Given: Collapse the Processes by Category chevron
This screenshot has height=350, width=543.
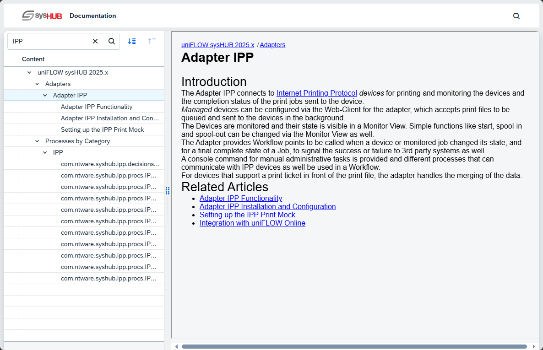Looking at the screenshot, I should coord(38,141).
